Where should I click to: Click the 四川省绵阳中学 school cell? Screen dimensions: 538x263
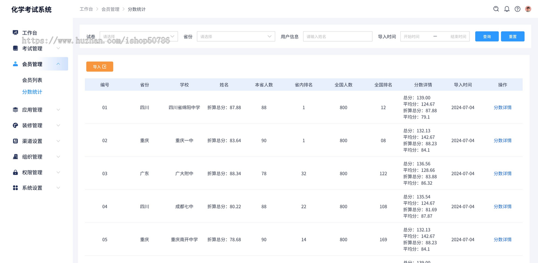coord(184,107)
